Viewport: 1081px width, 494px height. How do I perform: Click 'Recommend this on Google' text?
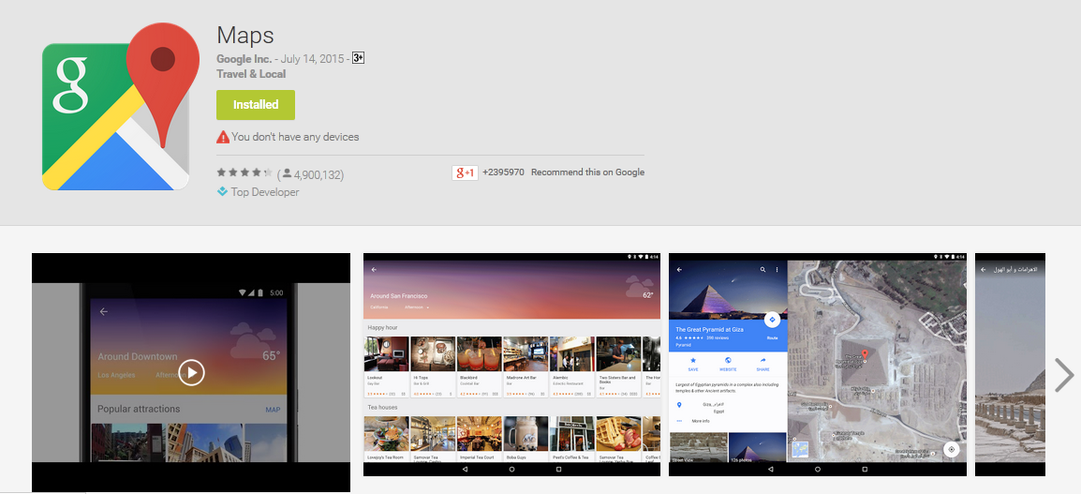tap(587, 172)
